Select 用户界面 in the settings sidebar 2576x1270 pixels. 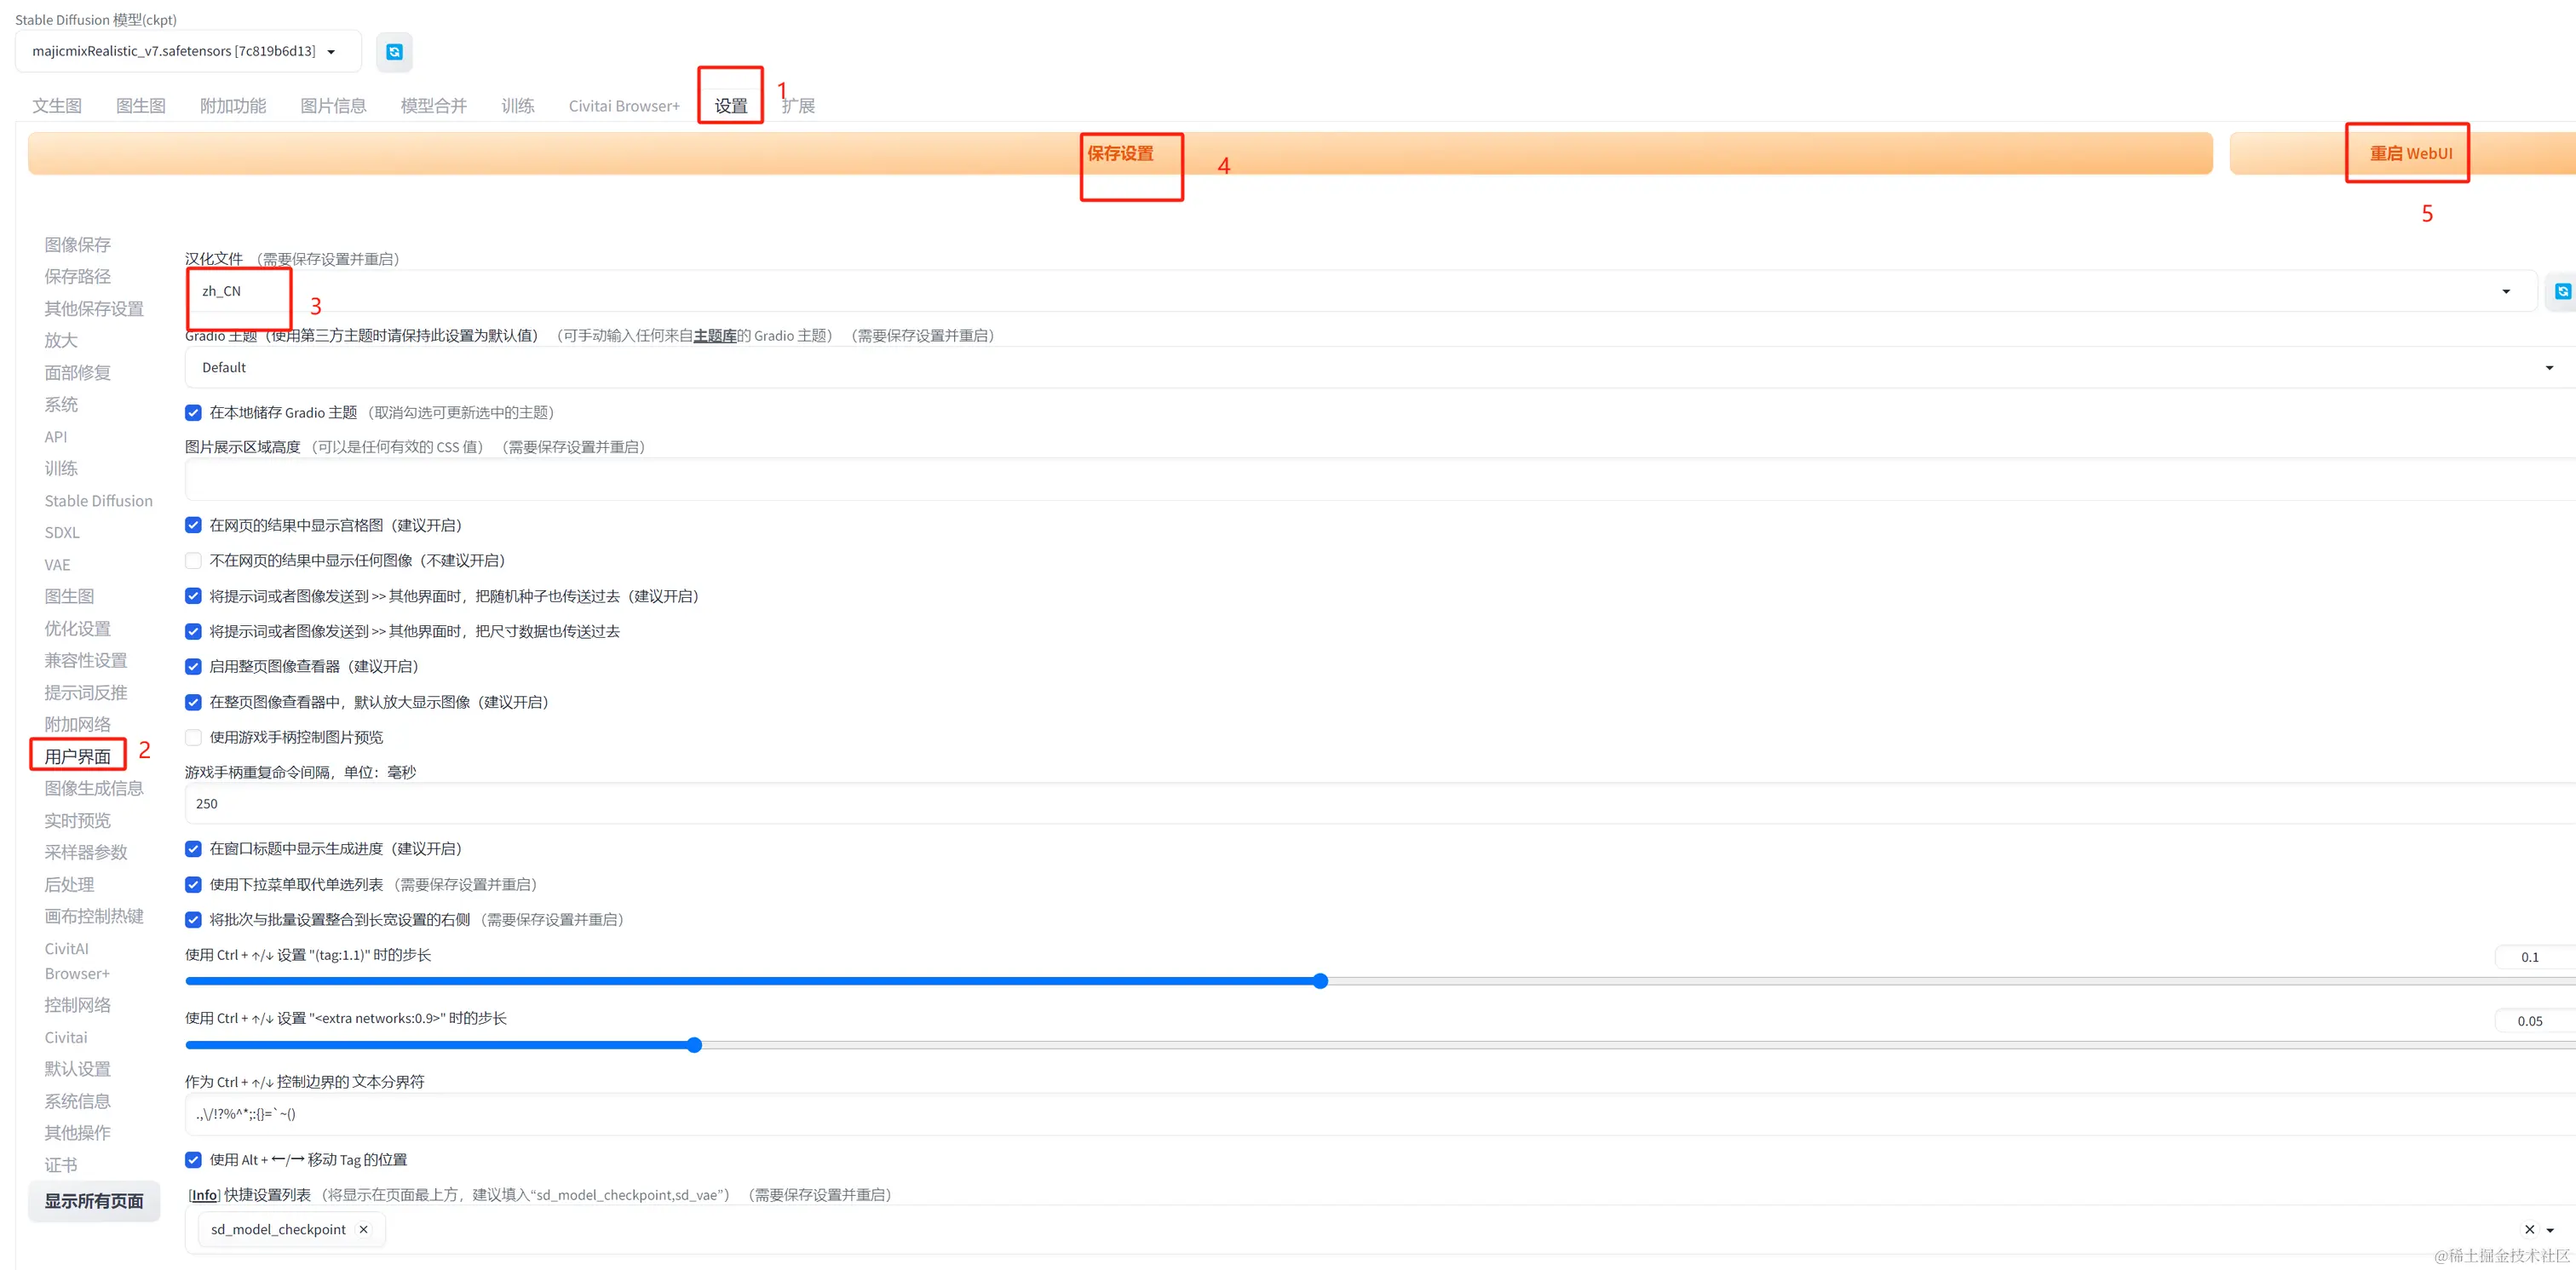point(77,755)
